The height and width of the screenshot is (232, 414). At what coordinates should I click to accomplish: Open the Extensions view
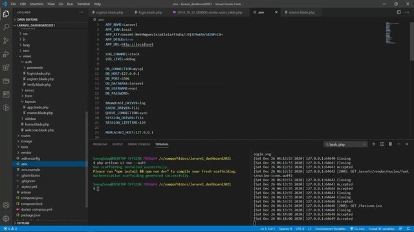pos(6,67)
